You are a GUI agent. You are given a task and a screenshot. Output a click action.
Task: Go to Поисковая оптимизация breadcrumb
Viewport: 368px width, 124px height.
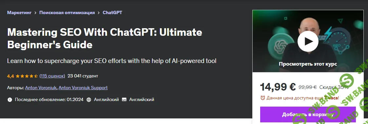67,13
